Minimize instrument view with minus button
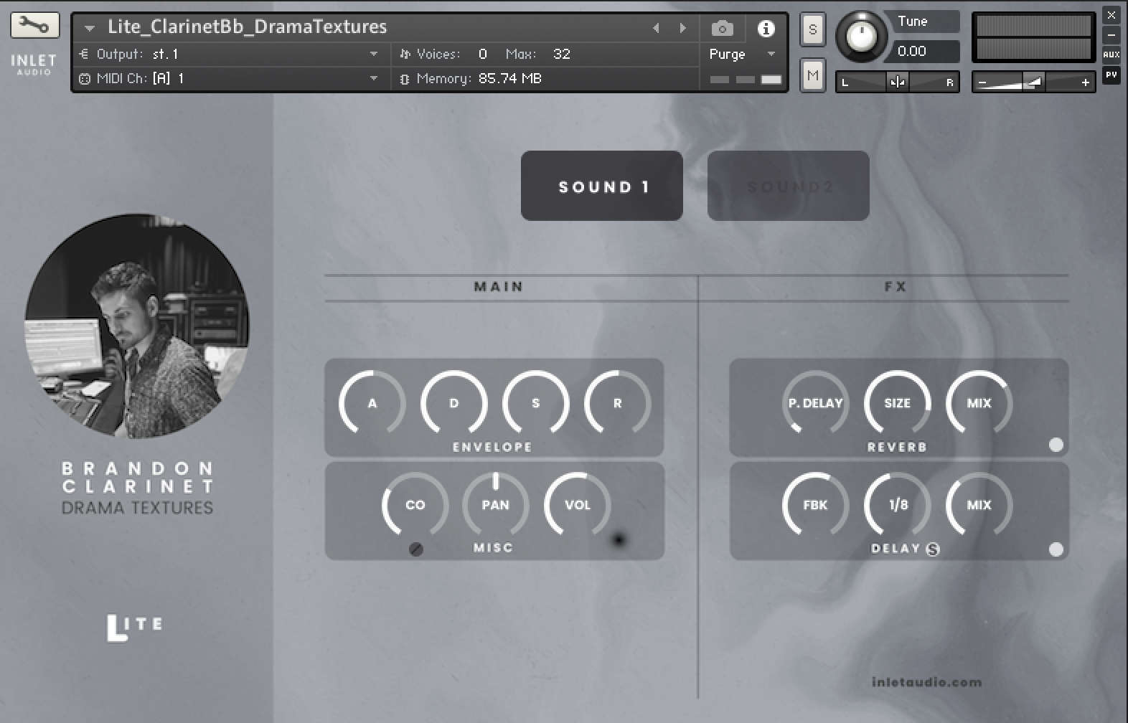Screen dimensions: 1128x723 pyautogui.click(x=1111, y=34)
